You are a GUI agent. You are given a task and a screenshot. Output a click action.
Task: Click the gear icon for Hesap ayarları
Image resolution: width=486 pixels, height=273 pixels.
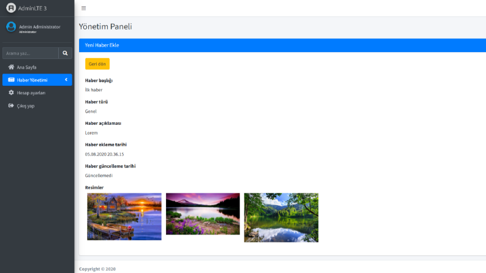11,92
